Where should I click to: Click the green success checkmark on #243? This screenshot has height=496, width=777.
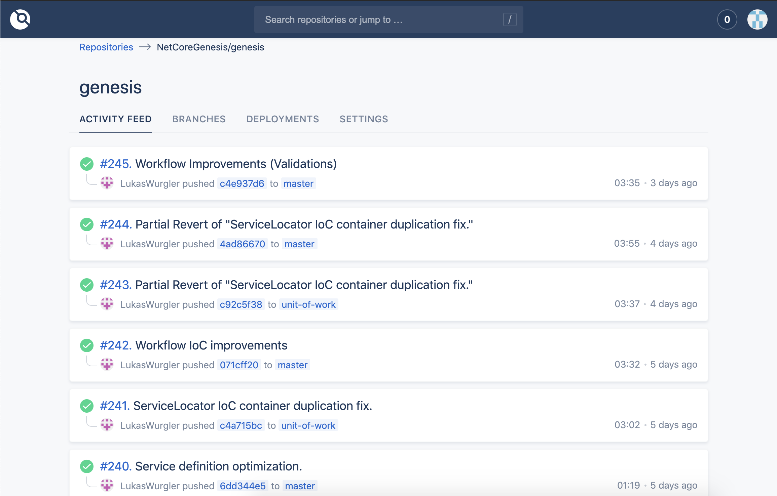coord(87,285)
